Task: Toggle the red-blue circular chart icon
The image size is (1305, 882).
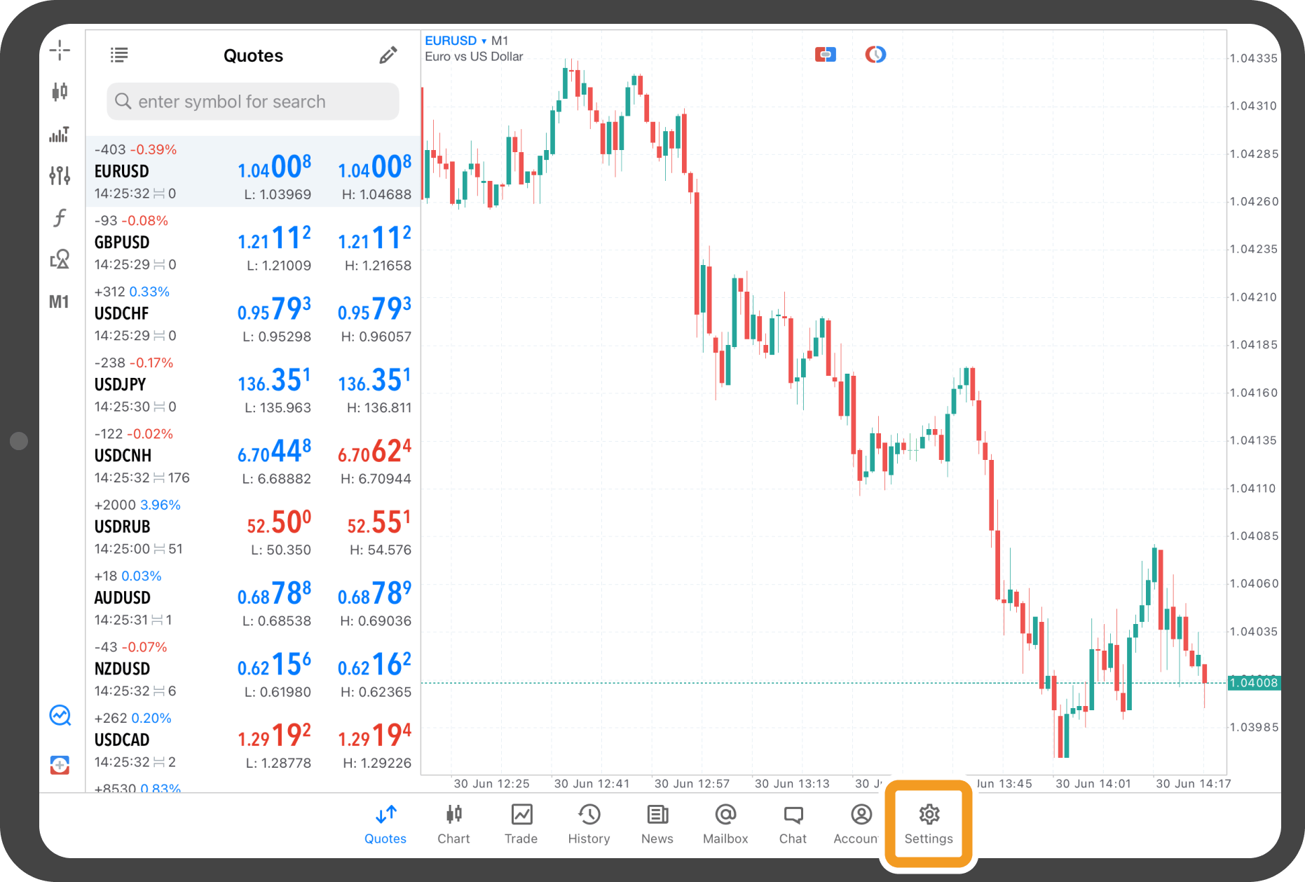Action: pyautogui.click(x=875, y=54)
